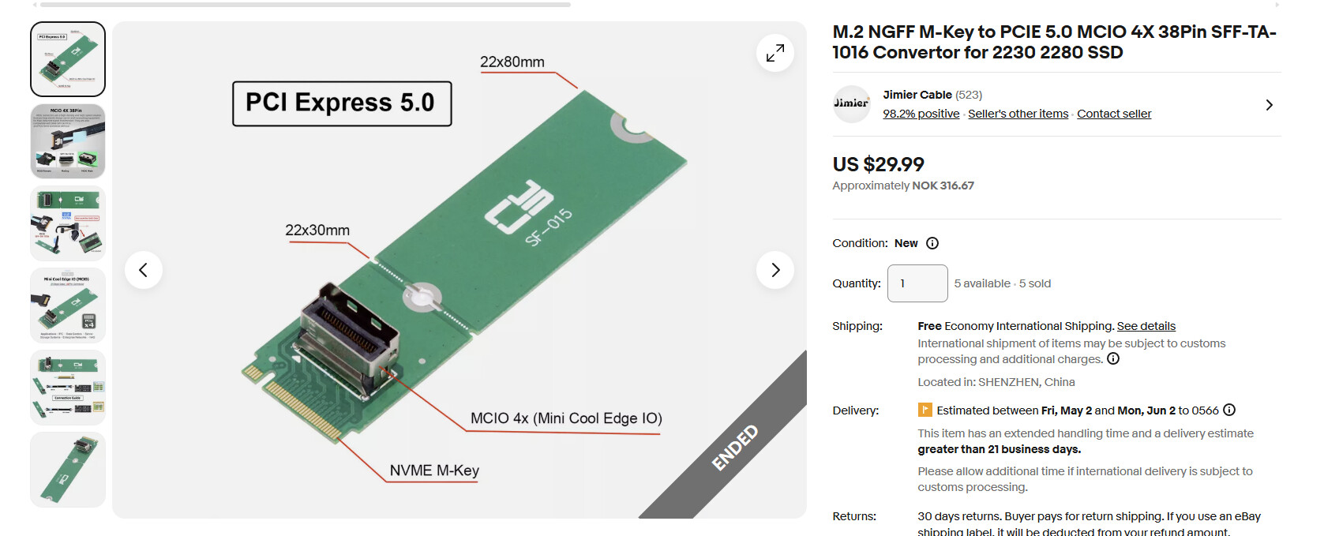Screen dimensions: 1324x536
Task: Click the Contact seller link
Action: pos(1114,114)
